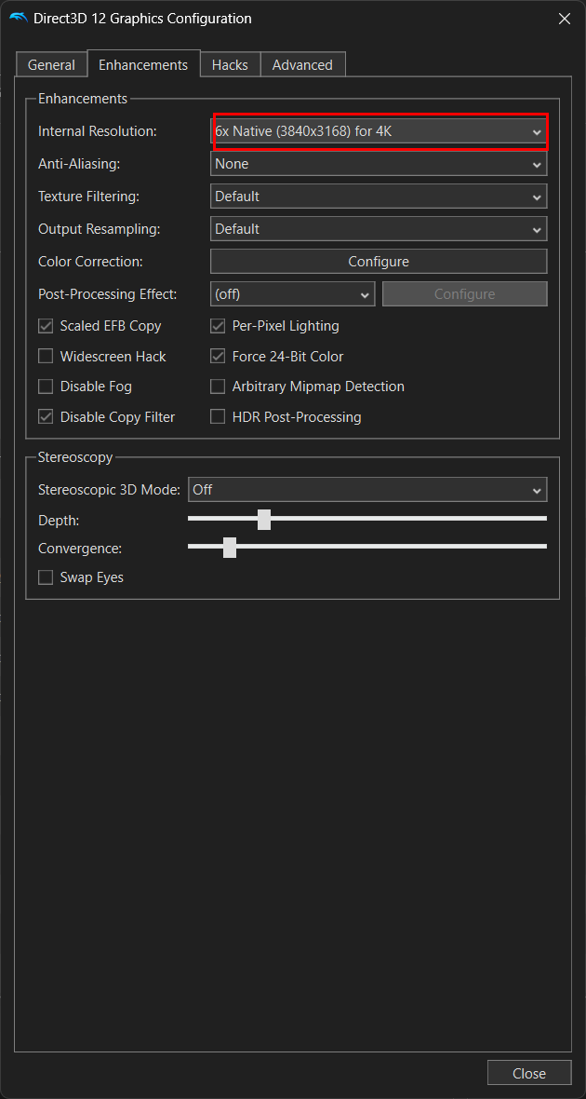This screenshot has width=586, height=1099.
Task: Expand the Texture Filtering dropdown
Action: pos(379,197)
